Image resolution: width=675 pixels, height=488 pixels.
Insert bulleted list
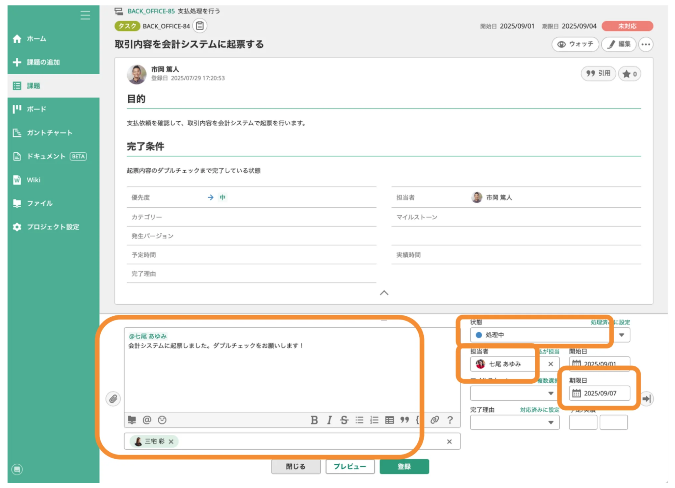point(359,420)
